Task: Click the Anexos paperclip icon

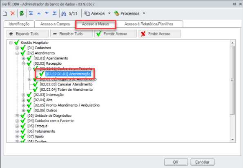Action: pyautogui.click(x=87, y=13)
